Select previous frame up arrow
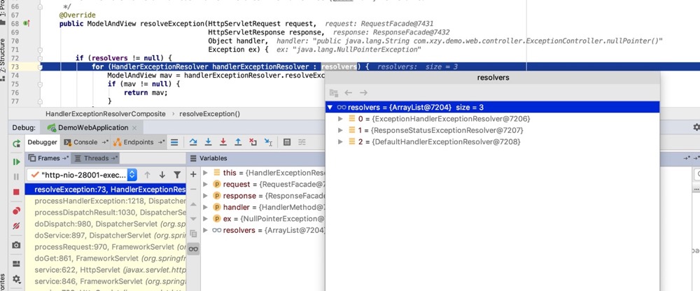The height and width of the screenshot is (291, 700). click(x=147, y=175)
